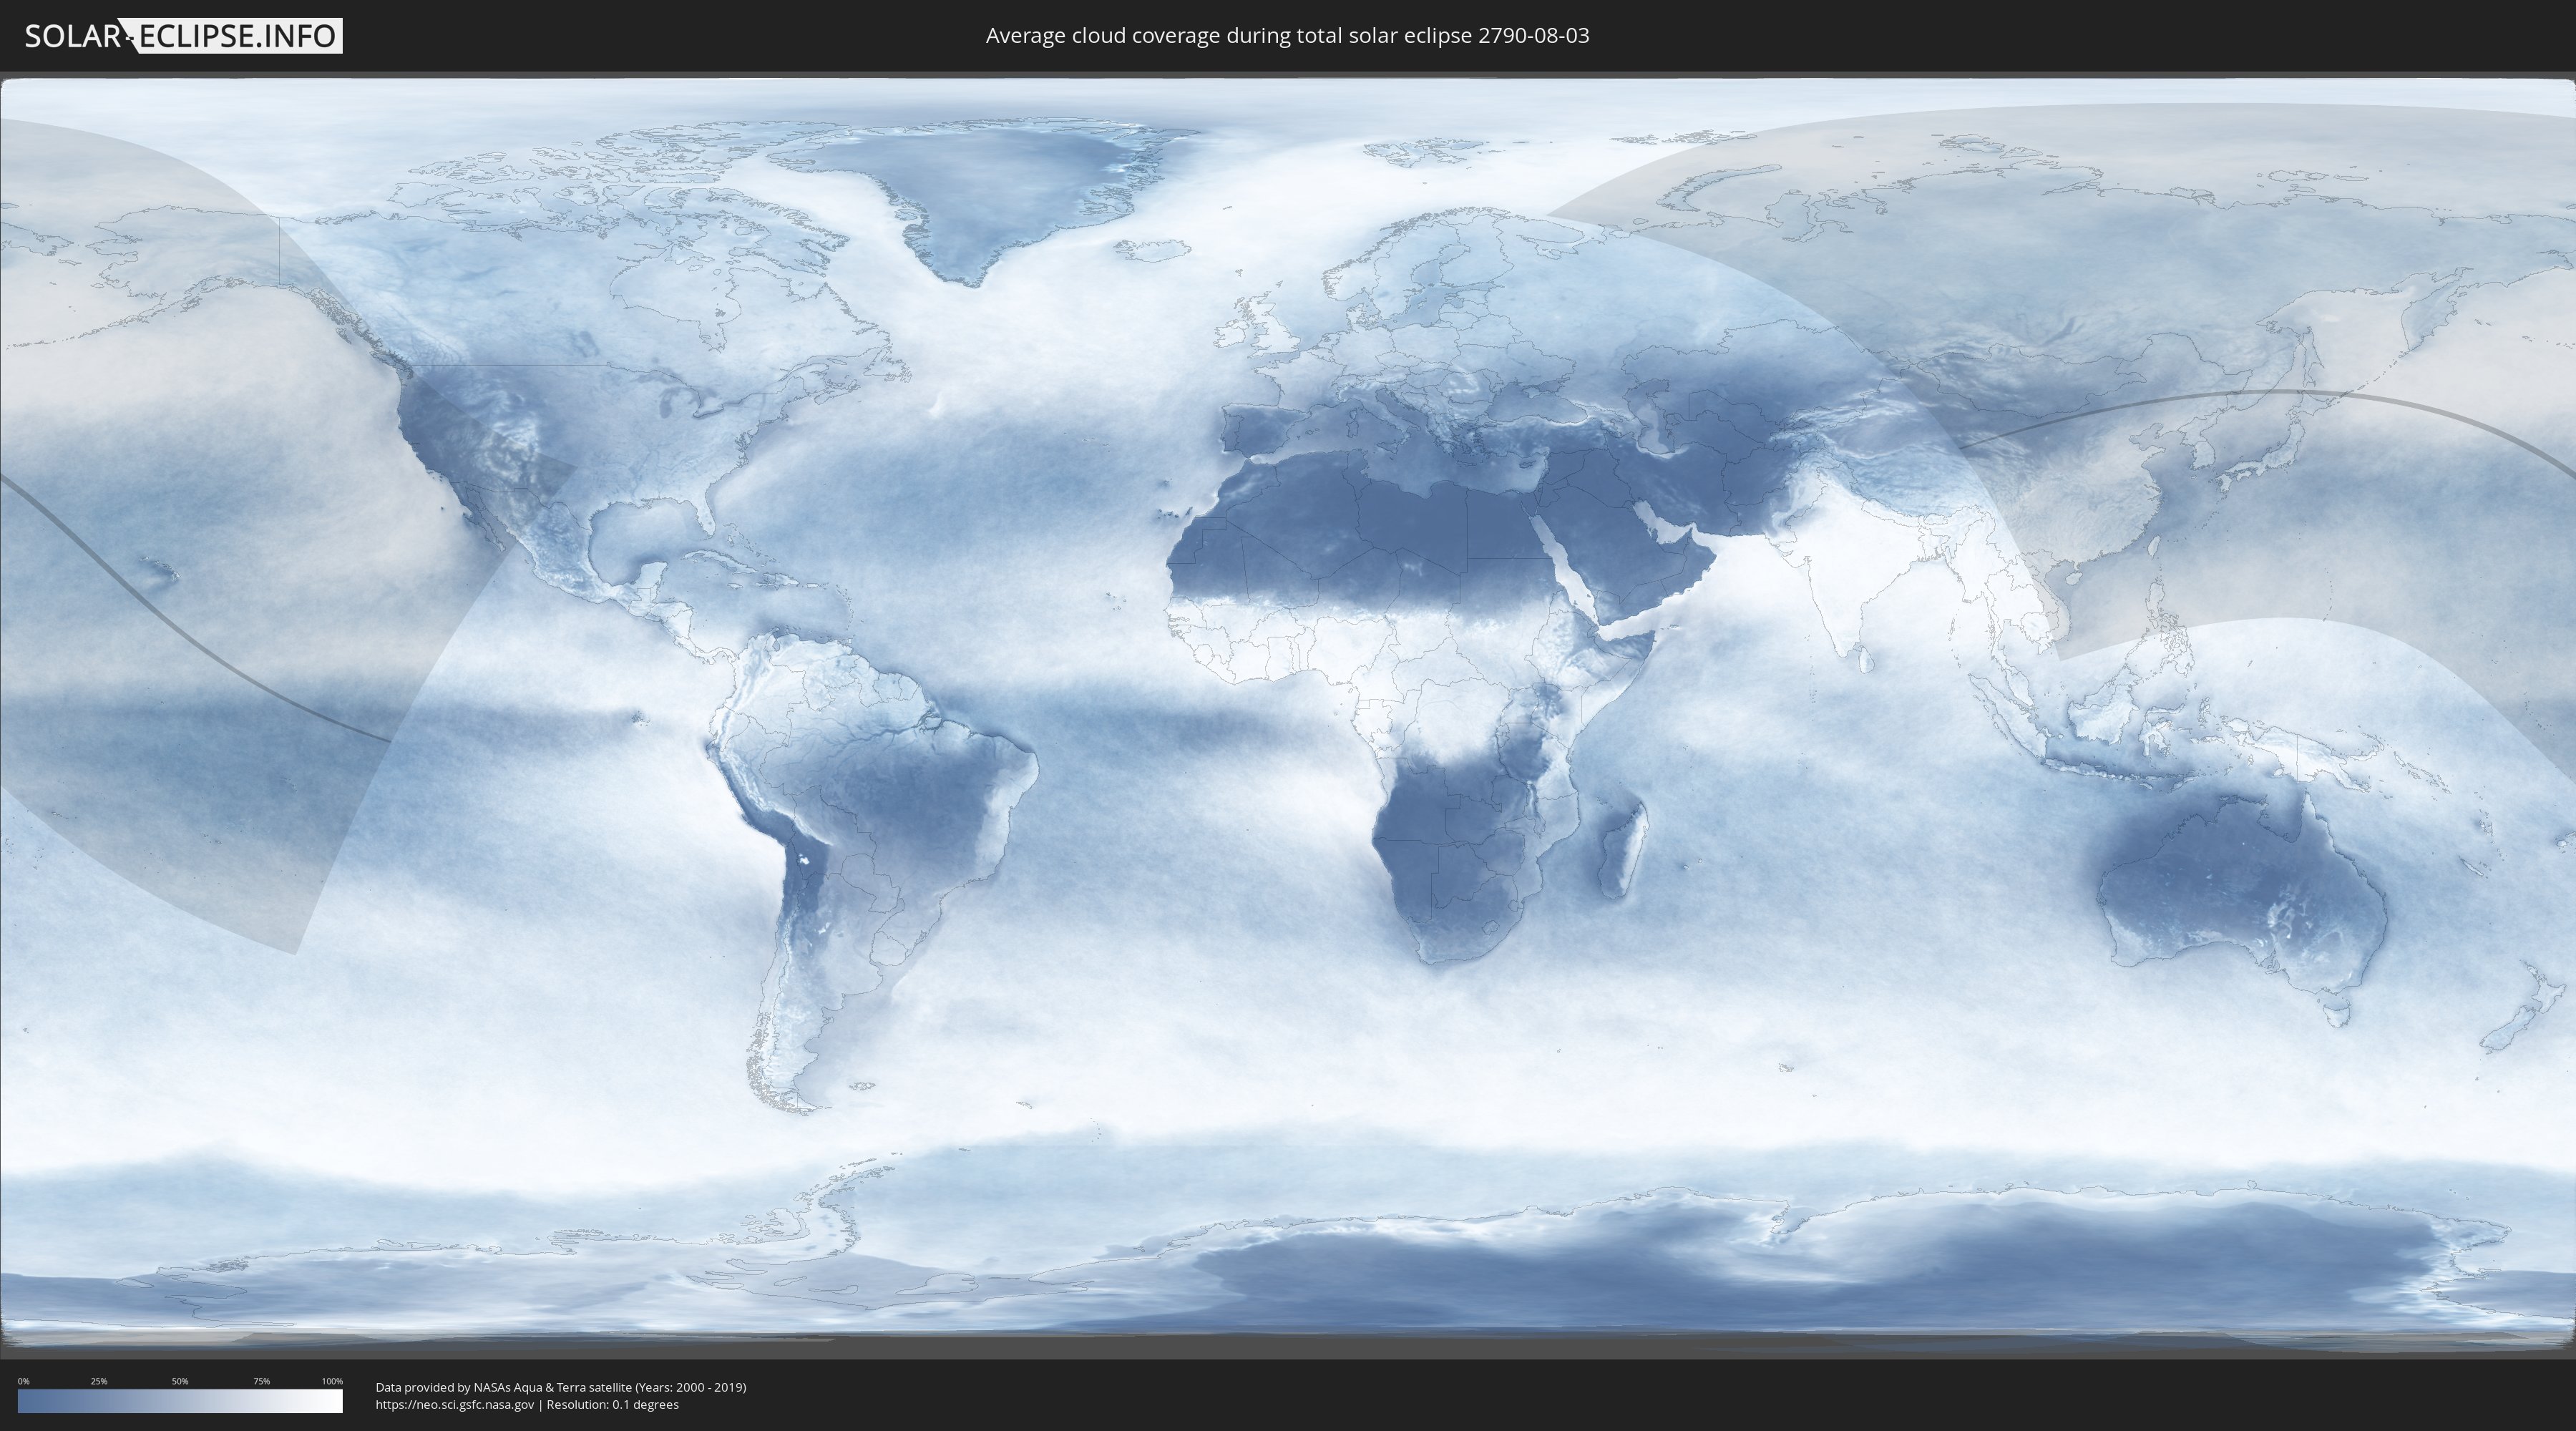Click the world cloud coverage map image
The image size is (2576, 1431).
pyautogui.click(x=1288, y=715)
